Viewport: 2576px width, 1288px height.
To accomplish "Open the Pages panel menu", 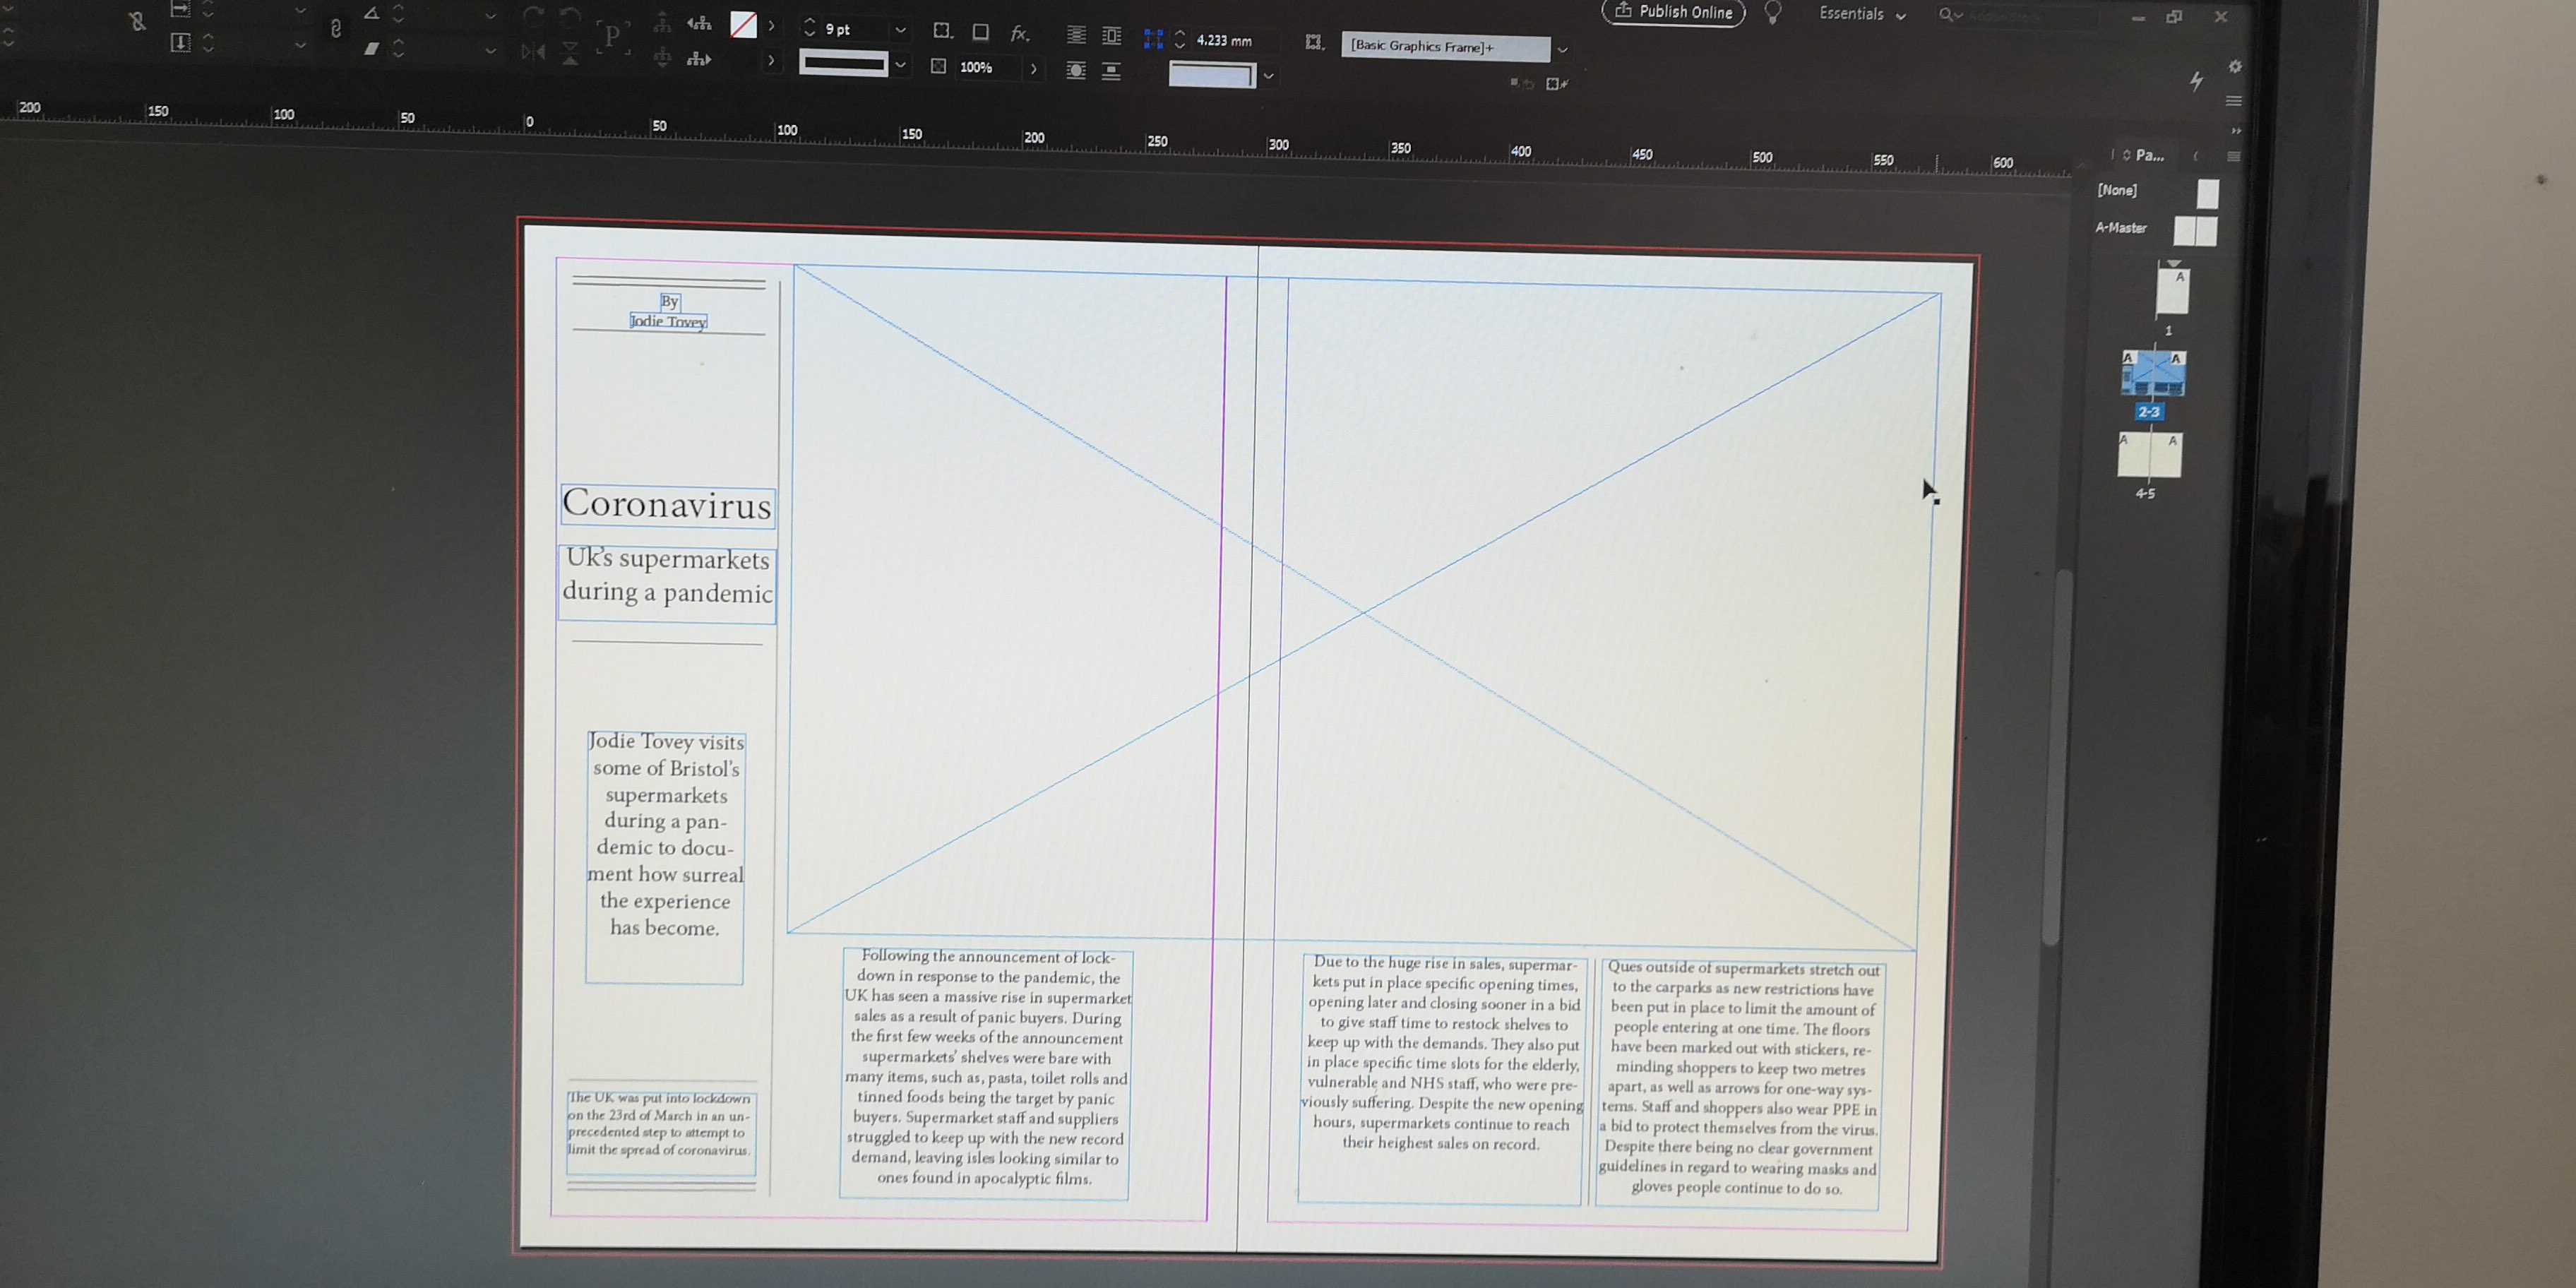I will [2233, 156].
